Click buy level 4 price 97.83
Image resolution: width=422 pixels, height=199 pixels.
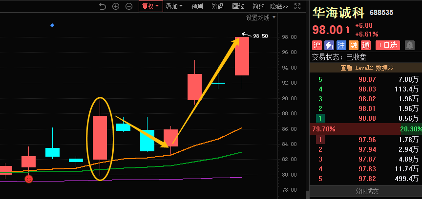point(367,169)
